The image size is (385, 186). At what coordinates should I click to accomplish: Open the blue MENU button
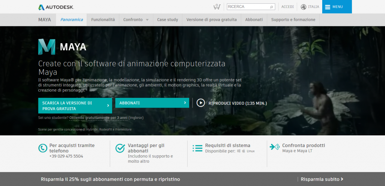(x=337, y=7)
